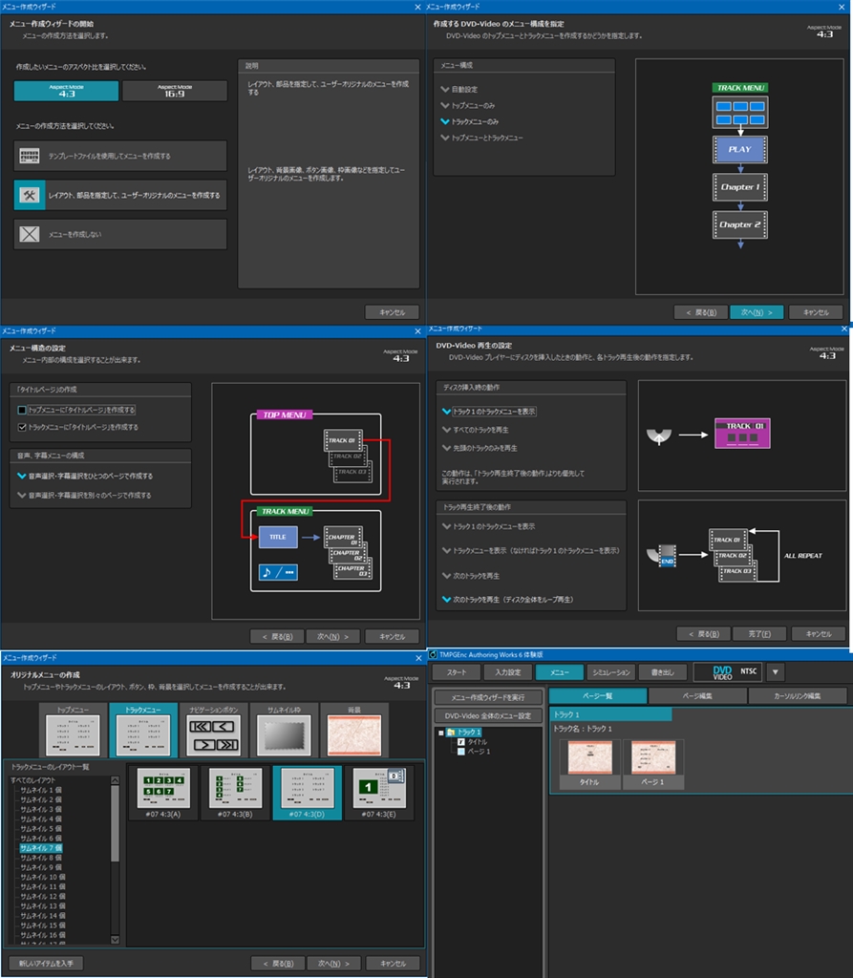Screen dimensions: 853x978
Task: Select the Aspect Mode 4:3 toggle
Action: (x=66, y=91)
